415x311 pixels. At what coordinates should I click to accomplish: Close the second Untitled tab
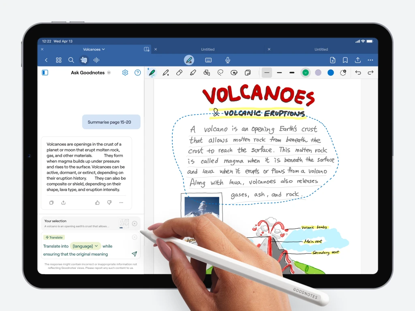point(269,49)
